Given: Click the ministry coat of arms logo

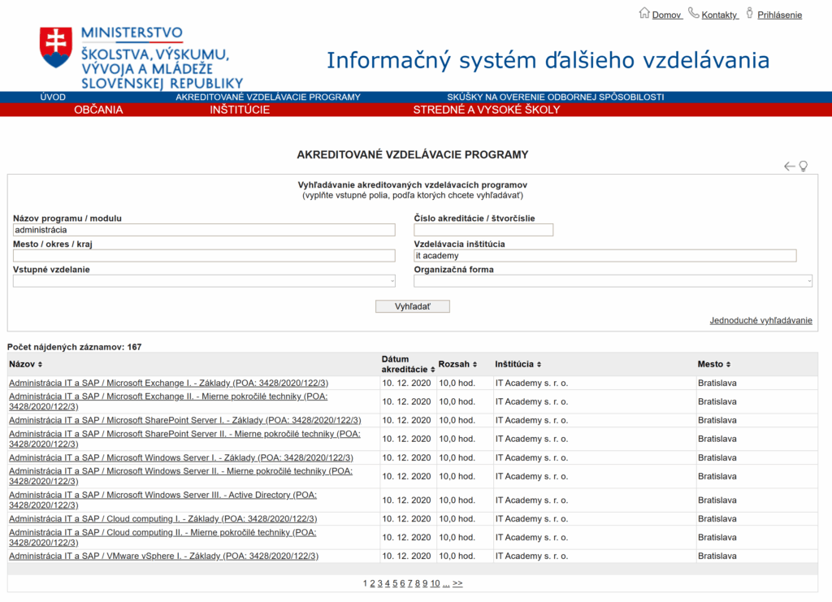Looking at the screenshot, I should (56, 47).
